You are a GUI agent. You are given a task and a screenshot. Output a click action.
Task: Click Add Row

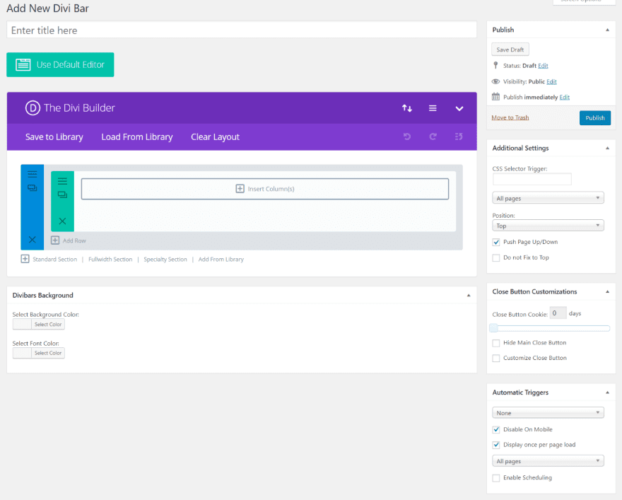pyautogui.click(x=74, y=240)
